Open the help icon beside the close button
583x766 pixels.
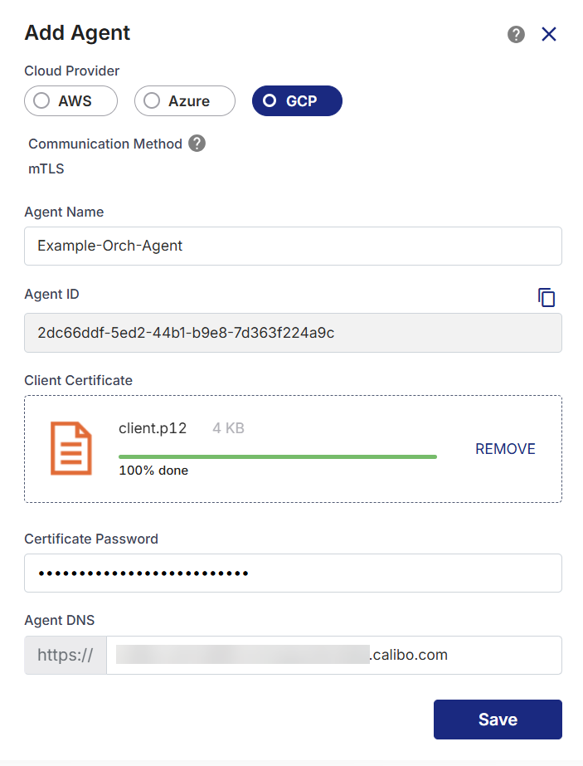click(x=516, y=34)
